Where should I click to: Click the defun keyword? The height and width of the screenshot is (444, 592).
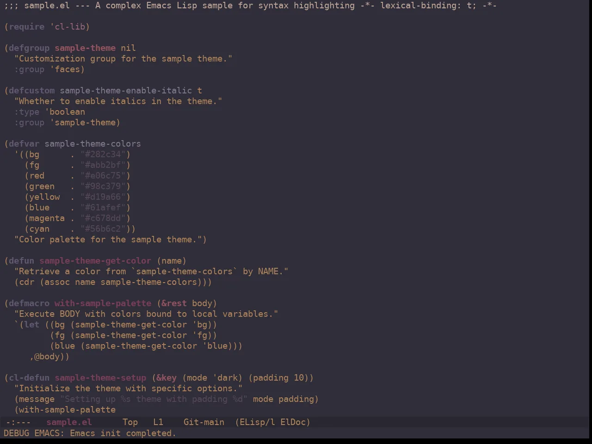(x=22, y=261)
